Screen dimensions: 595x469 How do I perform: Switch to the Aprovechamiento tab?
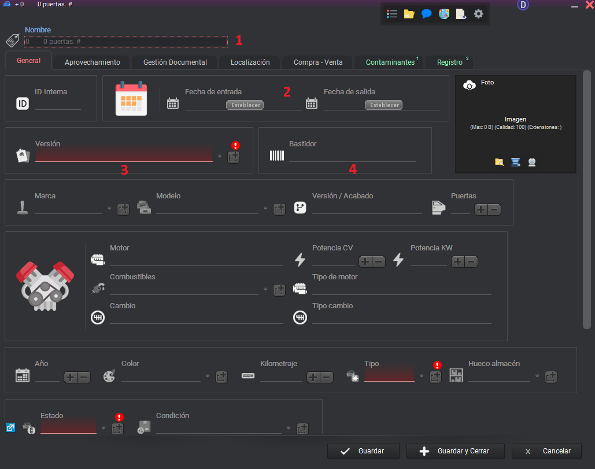point(92,62)
